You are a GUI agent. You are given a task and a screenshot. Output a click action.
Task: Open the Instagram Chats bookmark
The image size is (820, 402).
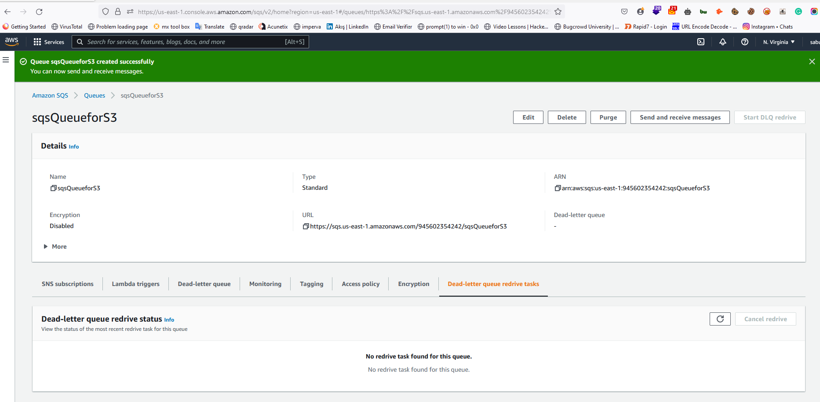[768, 27]
